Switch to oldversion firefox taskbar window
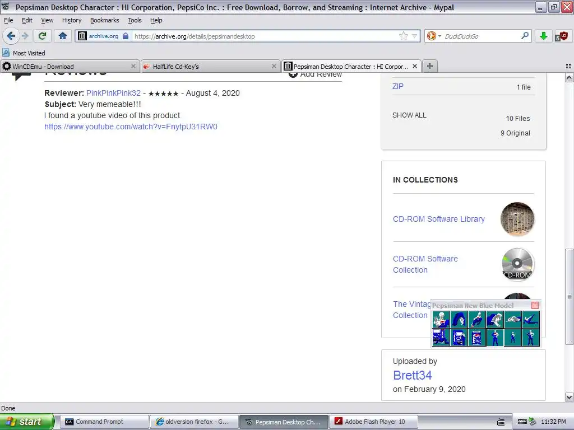This screenshot has width=574, height=430. (x=194, y=422)
